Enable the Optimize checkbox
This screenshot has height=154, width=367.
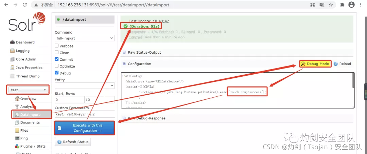point(57,66)
